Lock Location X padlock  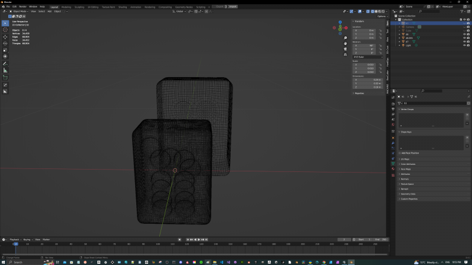pos(380,31)
